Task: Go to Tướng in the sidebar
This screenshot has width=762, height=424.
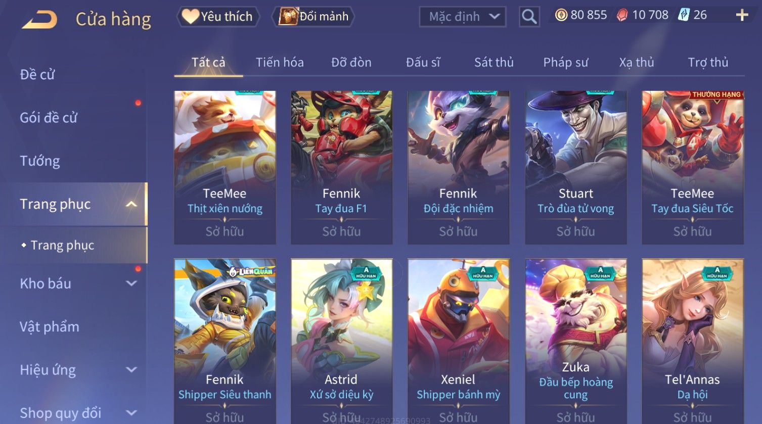Action: click(x=40, y=161)
